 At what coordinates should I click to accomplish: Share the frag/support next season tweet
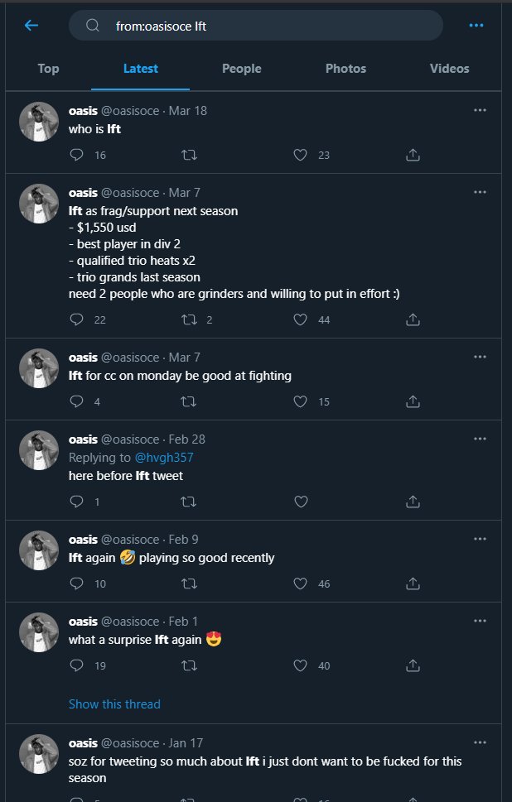[413, 319]
